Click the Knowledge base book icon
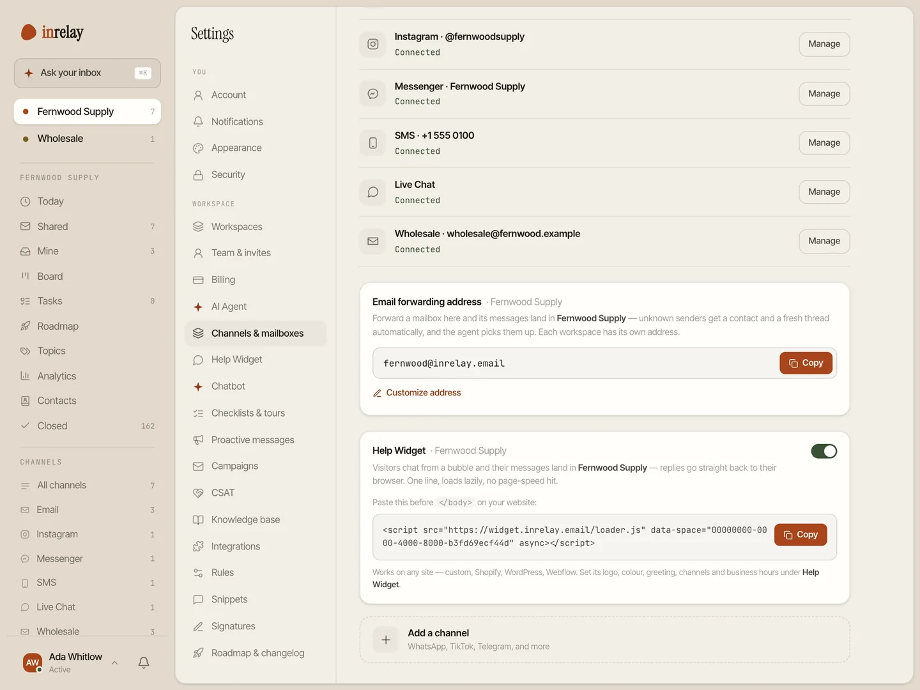The width and height of the screenshot is (920, 690). click(198, 520)
